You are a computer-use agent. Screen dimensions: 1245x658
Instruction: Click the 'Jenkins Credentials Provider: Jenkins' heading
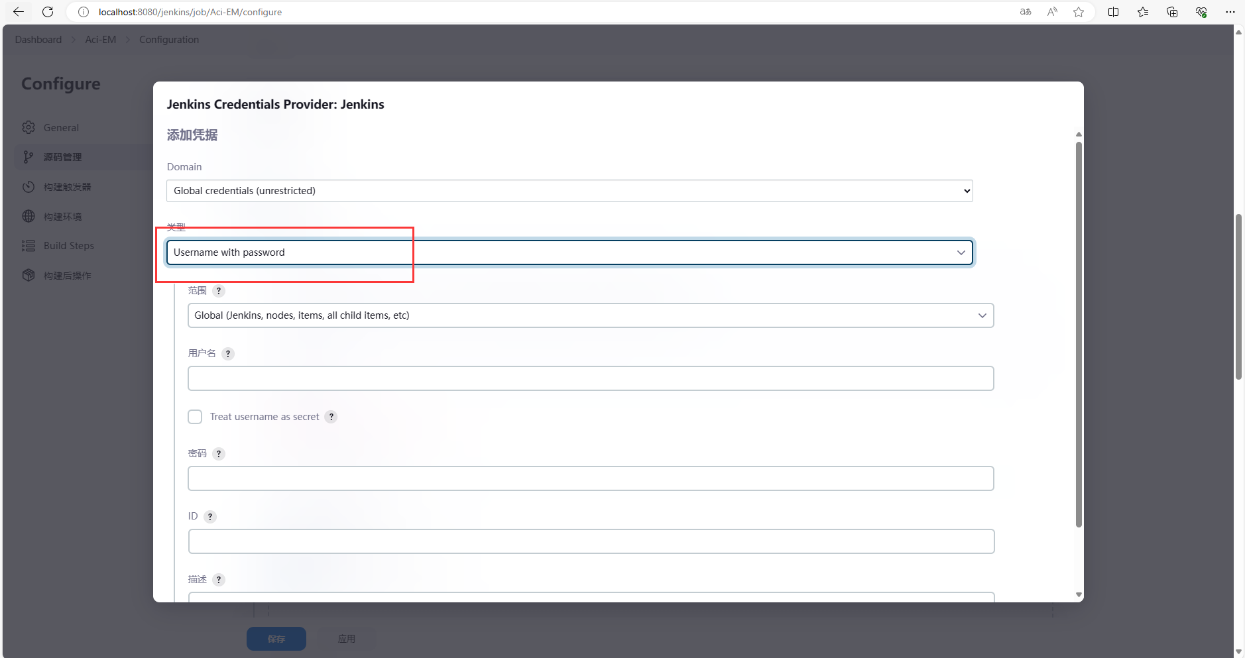point(275,104)
